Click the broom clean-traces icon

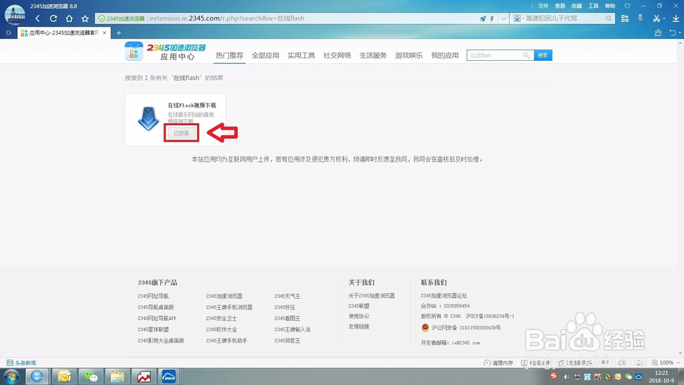658,33
